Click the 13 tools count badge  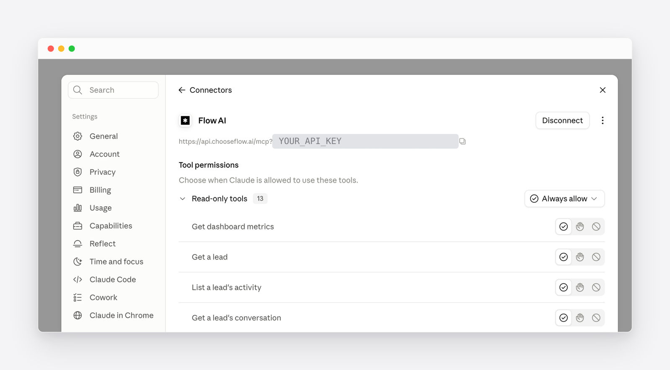coord(260,199)
